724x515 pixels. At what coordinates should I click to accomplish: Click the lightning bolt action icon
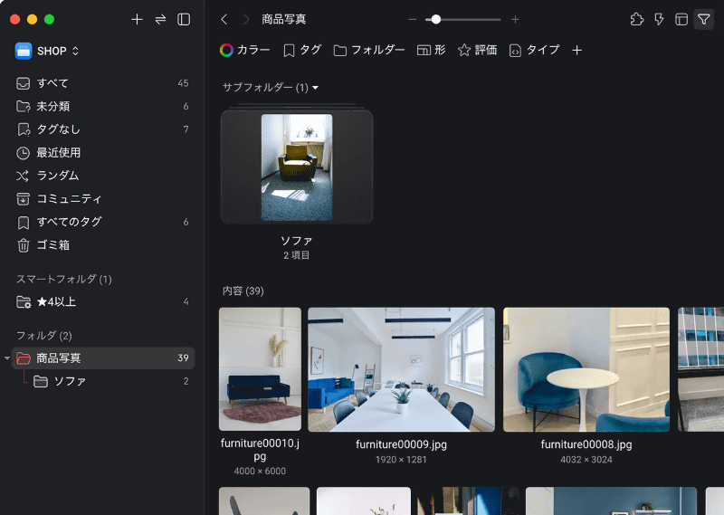tap(659, 19)
